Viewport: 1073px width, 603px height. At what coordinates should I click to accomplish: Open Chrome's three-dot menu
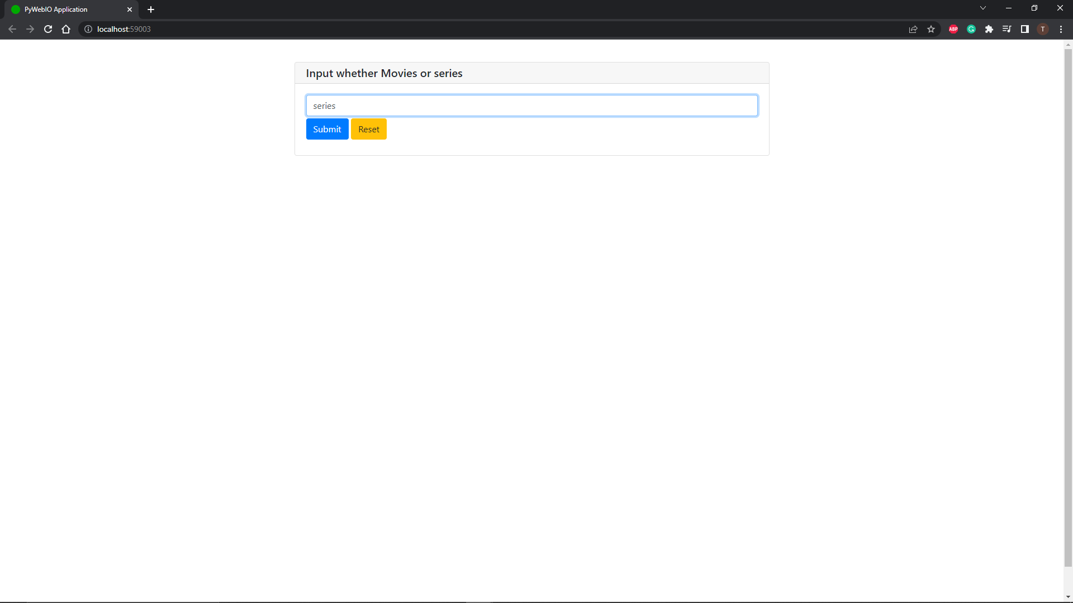point(1061,29)
